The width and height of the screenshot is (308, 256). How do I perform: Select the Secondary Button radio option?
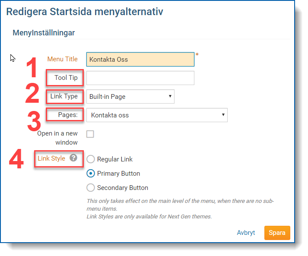pos(91,187)
